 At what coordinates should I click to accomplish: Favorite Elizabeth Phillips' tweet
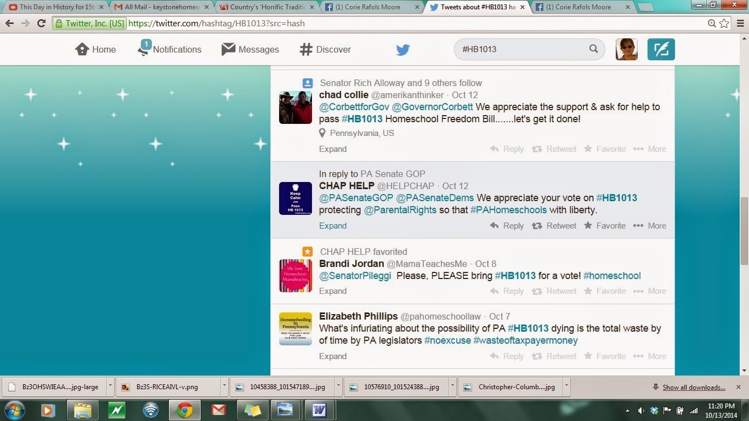(605, 356)
